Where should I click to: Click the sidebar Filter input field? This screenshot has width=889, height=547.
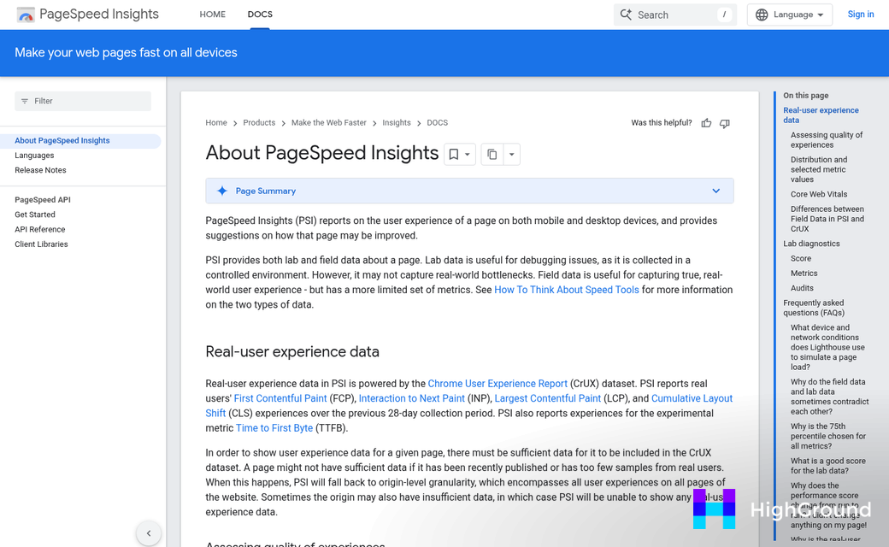(83, 101)
